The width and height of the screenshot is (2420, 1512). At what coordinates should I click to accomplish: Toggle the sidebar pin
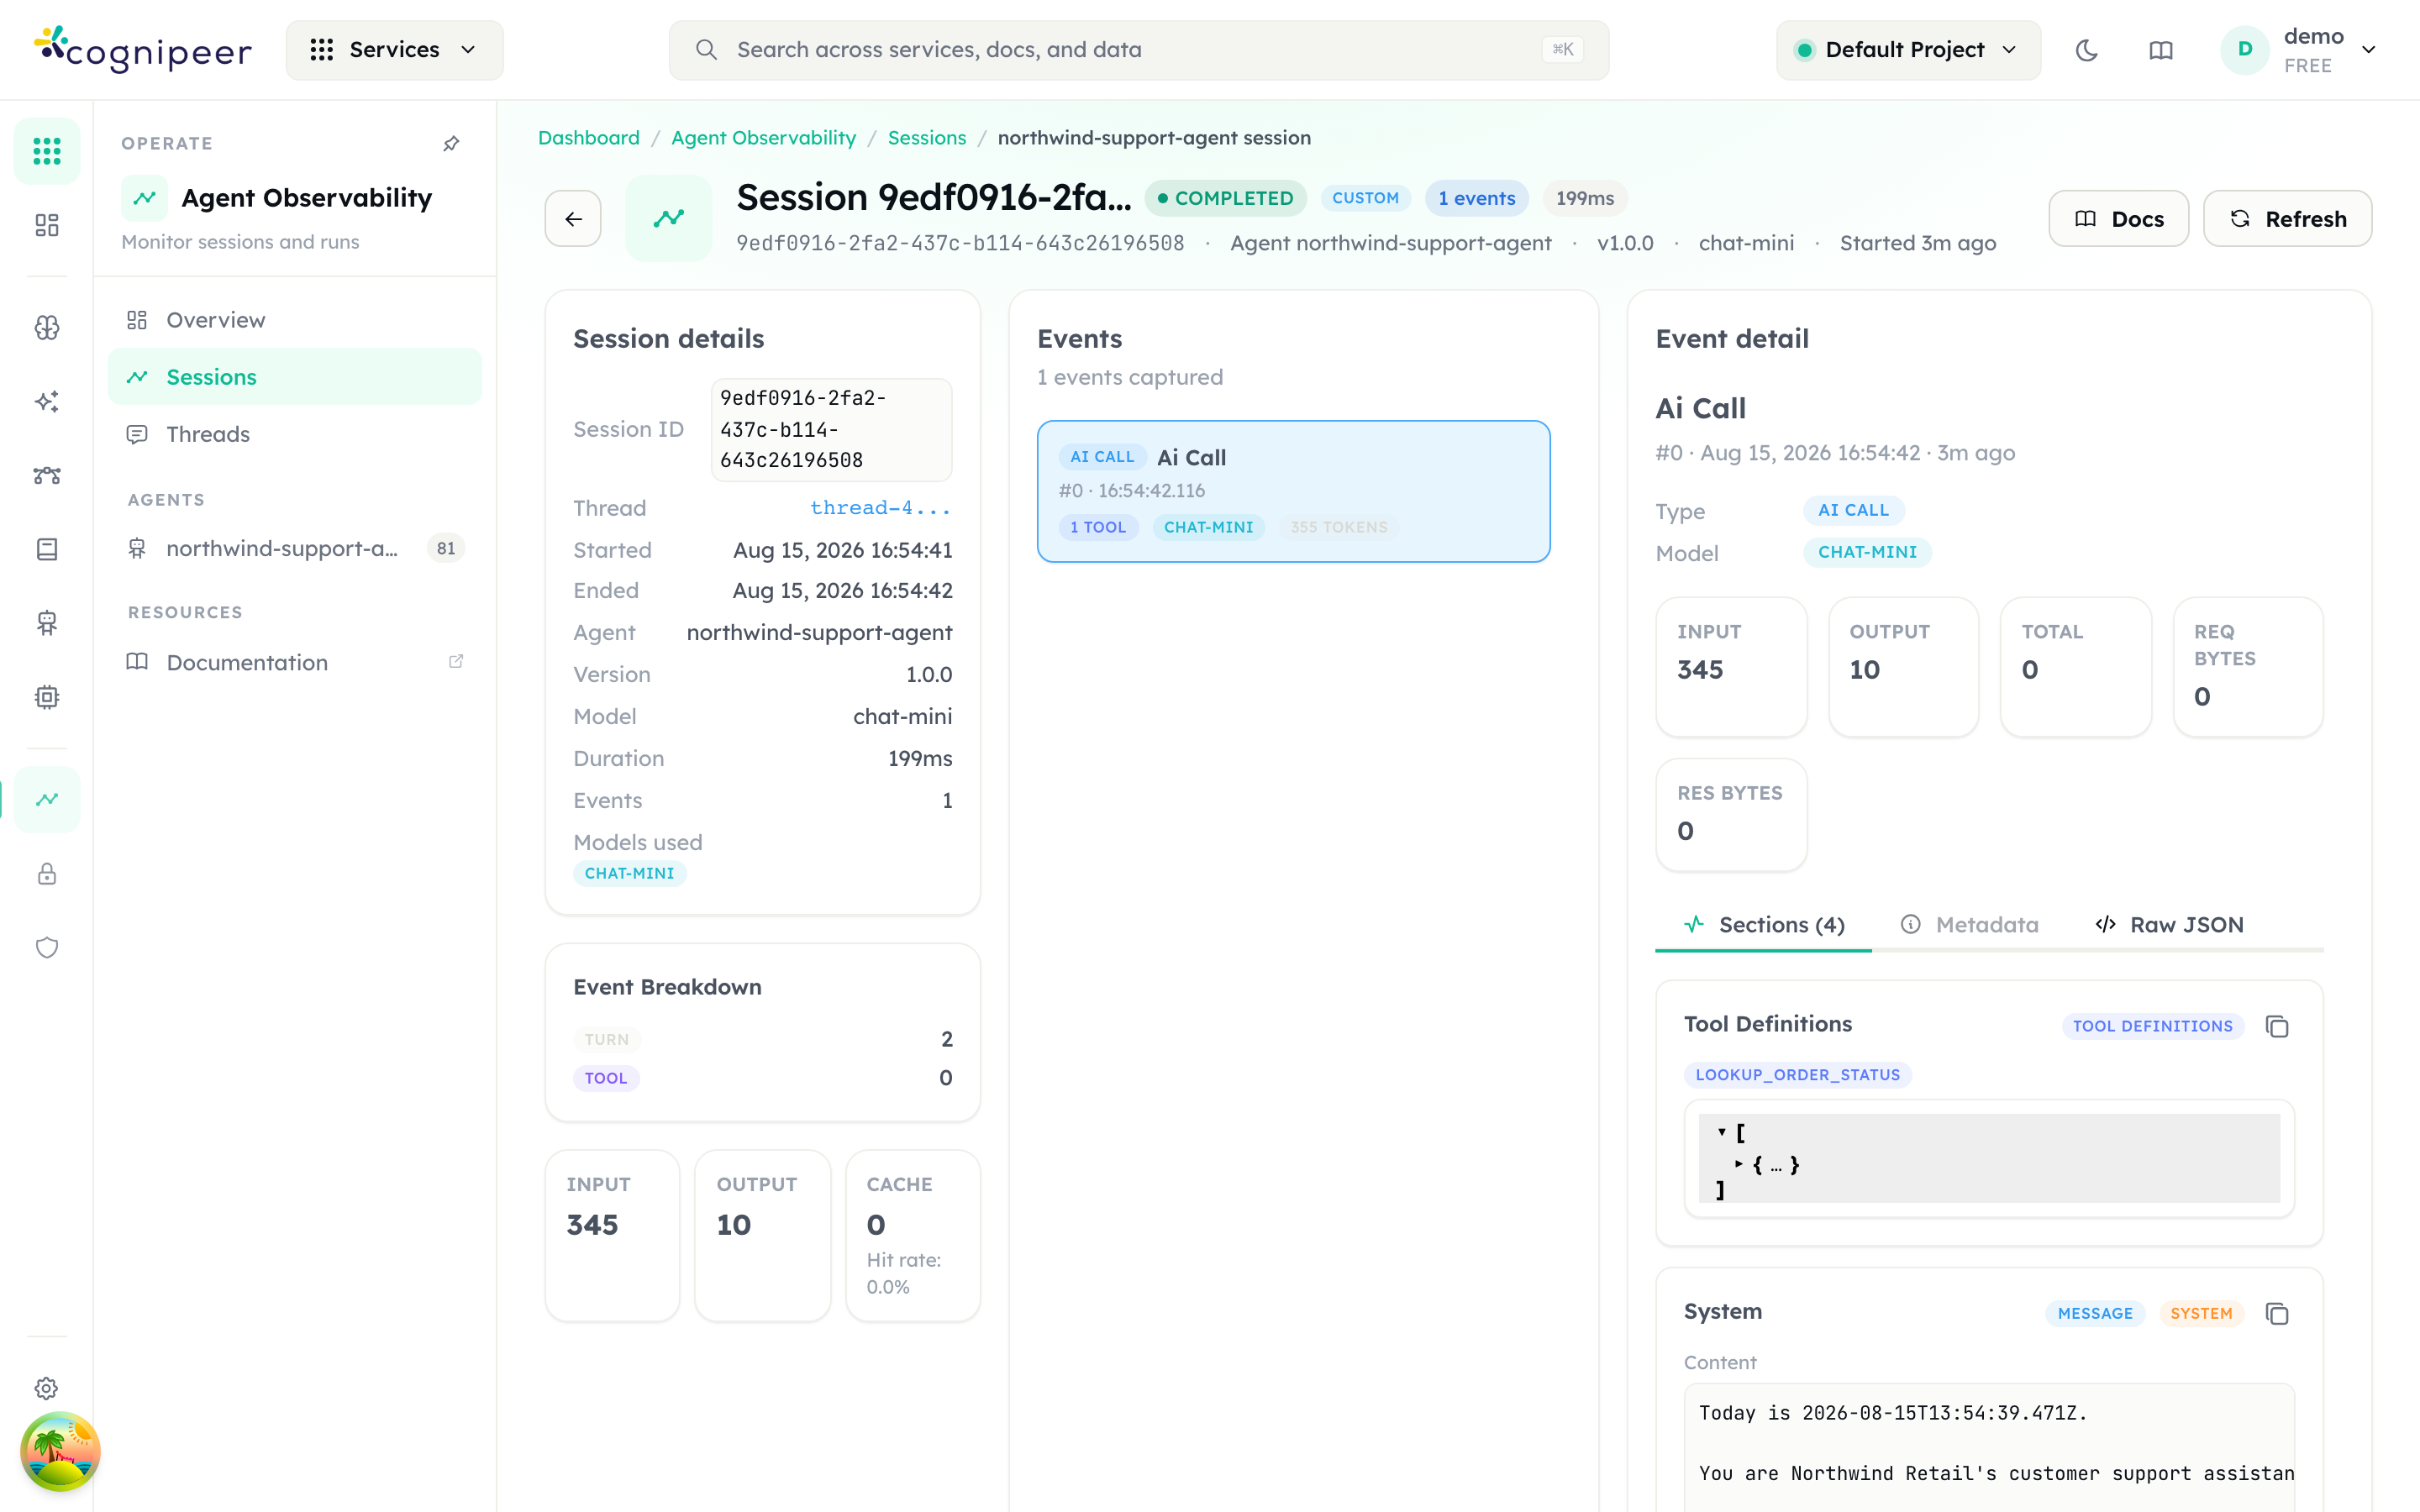pos(452,144)
